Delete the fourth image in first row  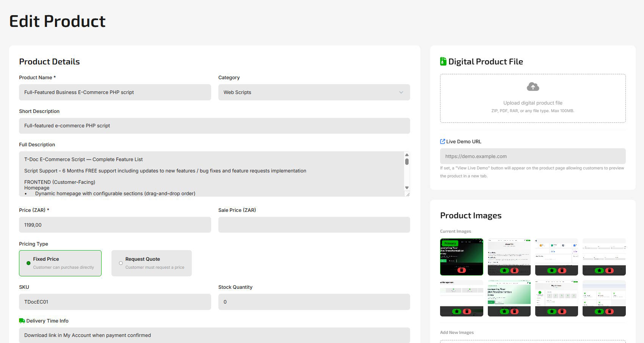tap(610, 271)
